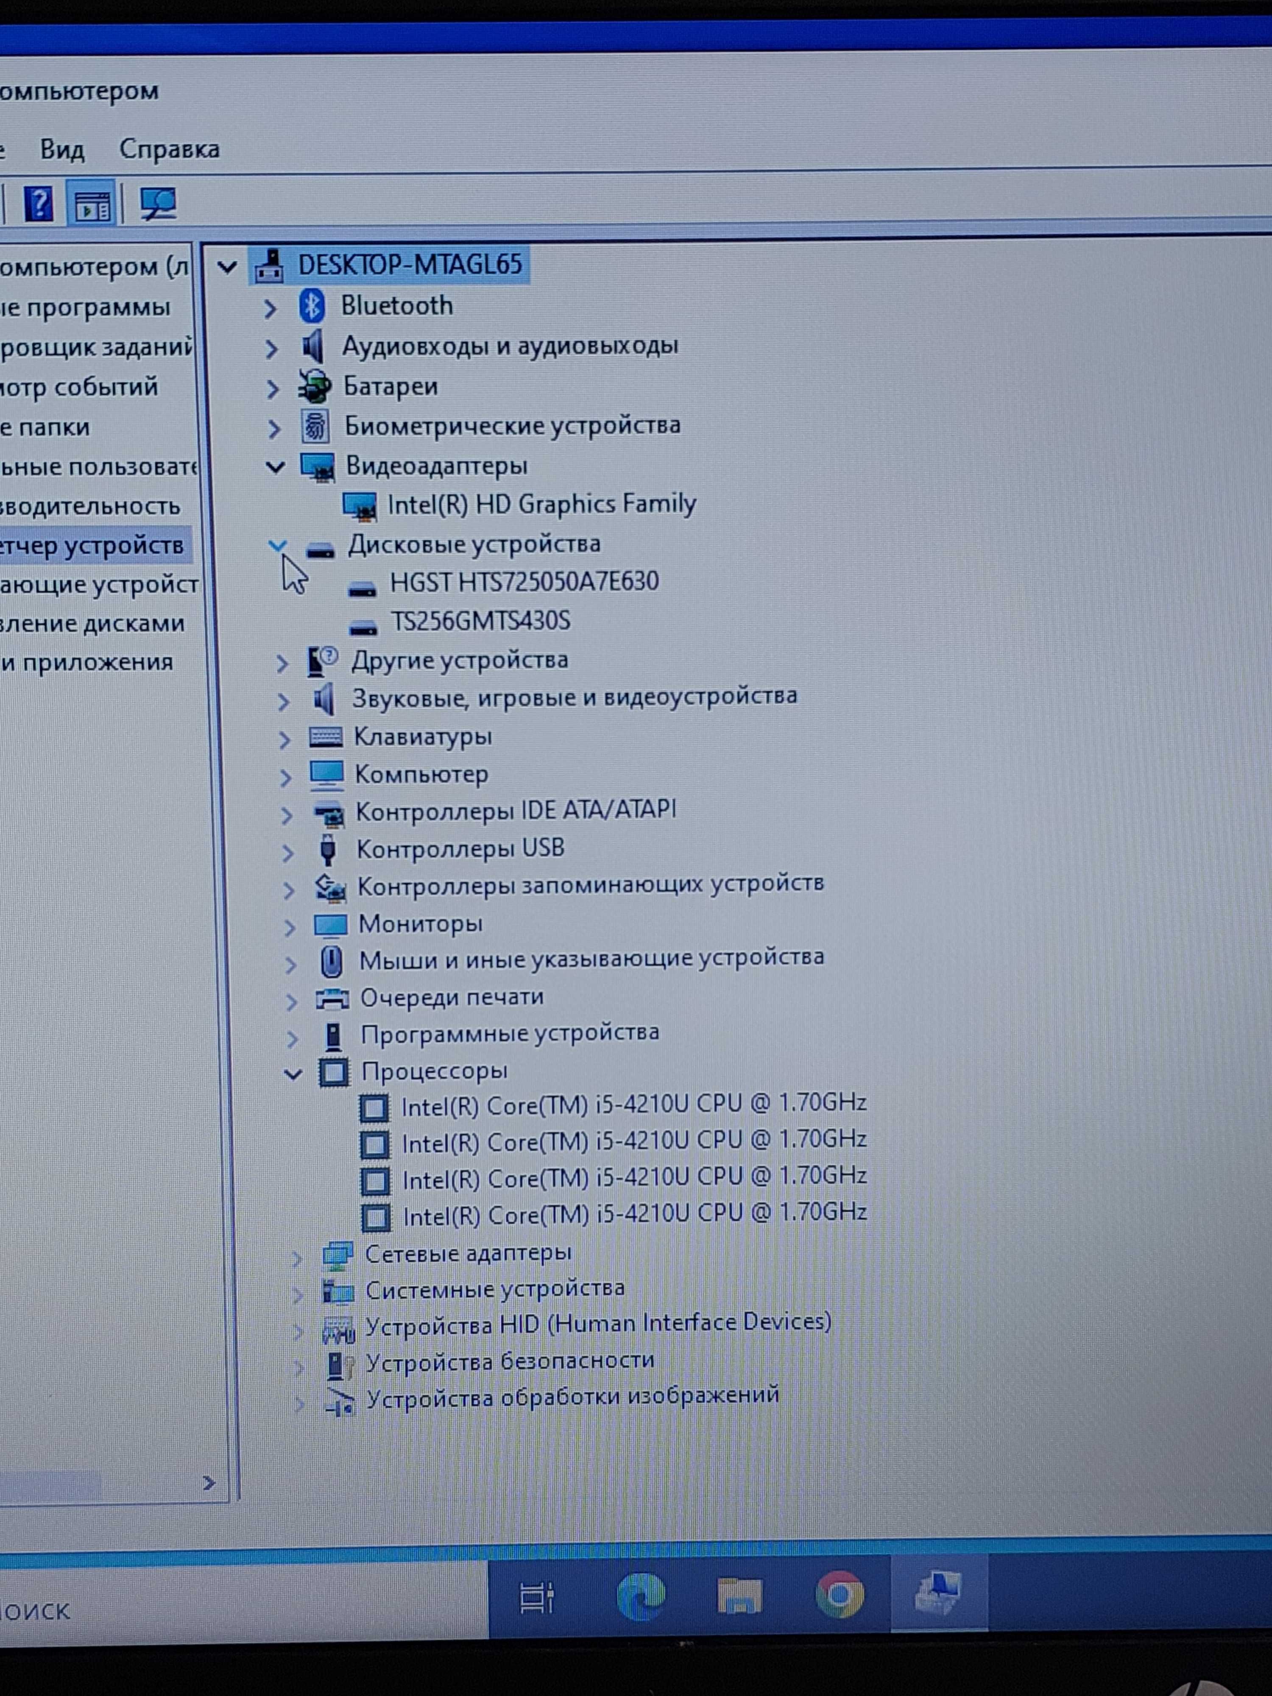Screen dimensions: 1272x1696
Task: Expand the Другие устройства chevron
Action: 282,662
